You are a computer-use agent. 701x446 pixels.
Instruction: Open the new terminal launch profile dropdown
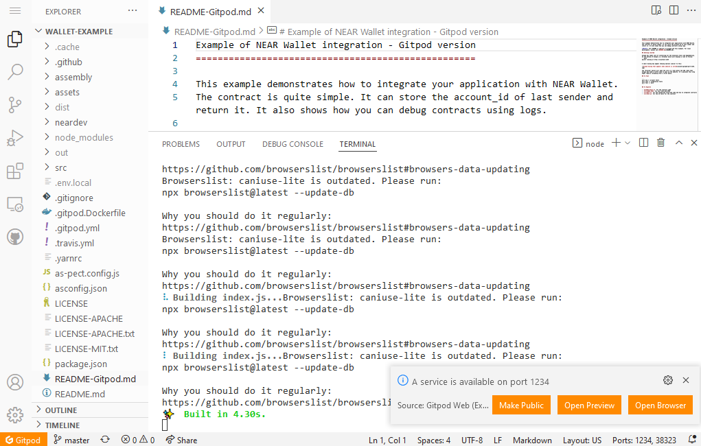(628, 143)
